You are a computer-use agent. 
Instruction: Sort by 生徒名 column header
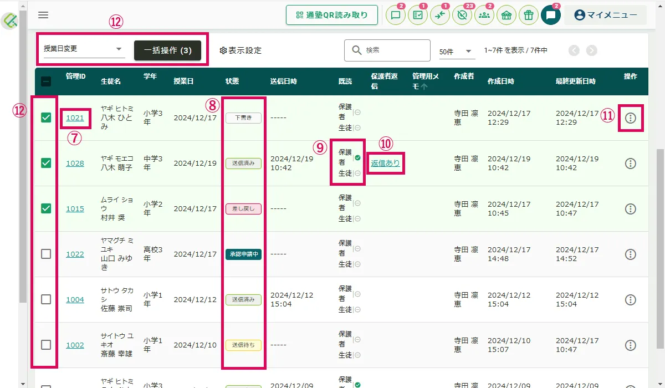point(111,81)
